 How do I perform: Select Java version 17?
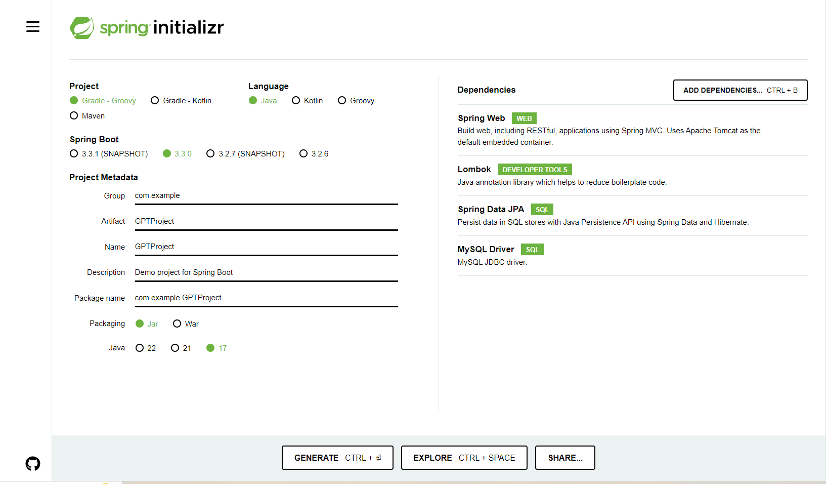click(x=216, y=348)
